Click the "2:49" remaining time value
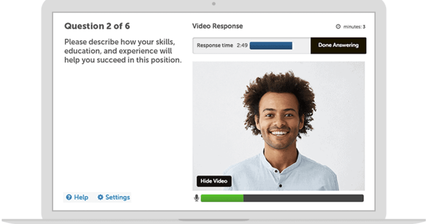427x224 pixels. 242,46
